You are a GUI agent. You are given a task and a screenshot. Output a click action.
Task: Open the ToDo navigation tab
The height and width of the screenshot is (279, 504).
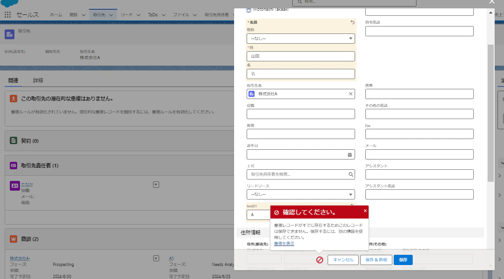tap(153, 15)
